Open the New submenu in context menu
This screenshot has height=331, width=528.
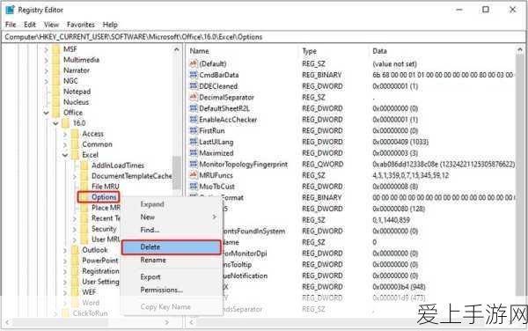coord(172,217)
